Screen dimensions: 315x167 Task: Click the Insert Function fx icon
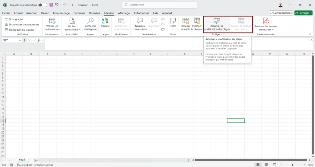click(39, 40)
